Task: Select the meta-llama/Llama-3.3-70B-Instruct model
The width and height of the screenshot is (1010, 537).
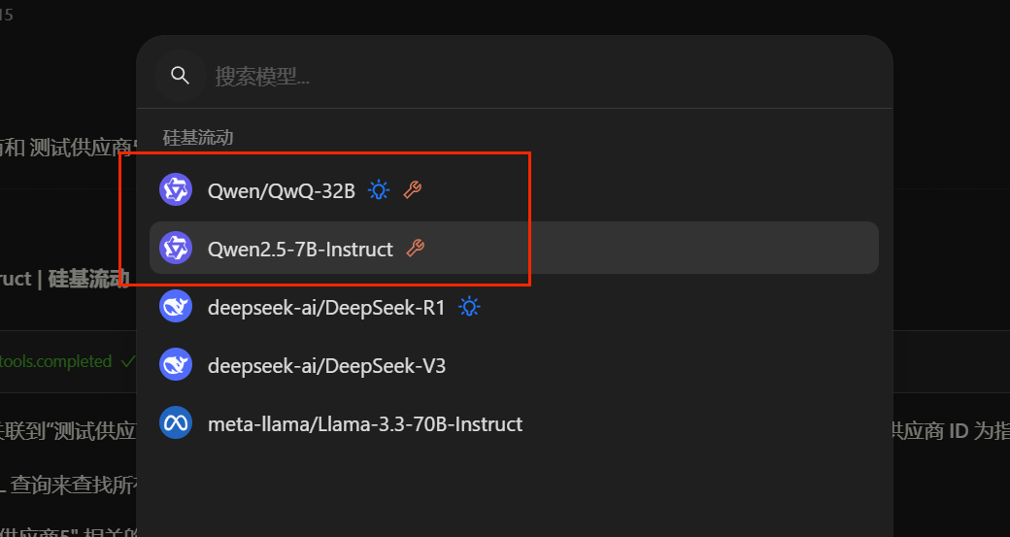Action: click(365, 424)
